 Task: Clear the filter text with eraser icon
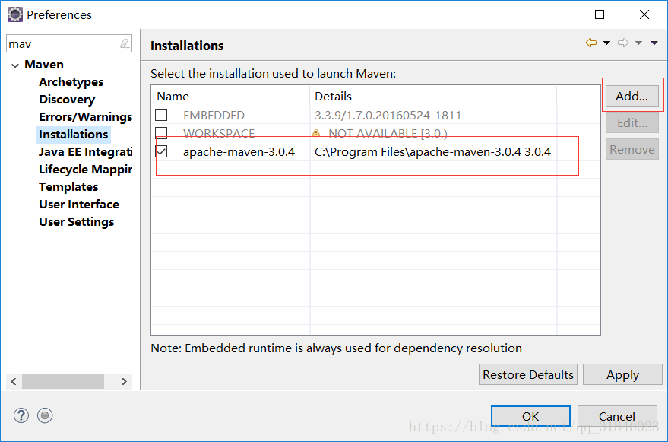[125, 43]
